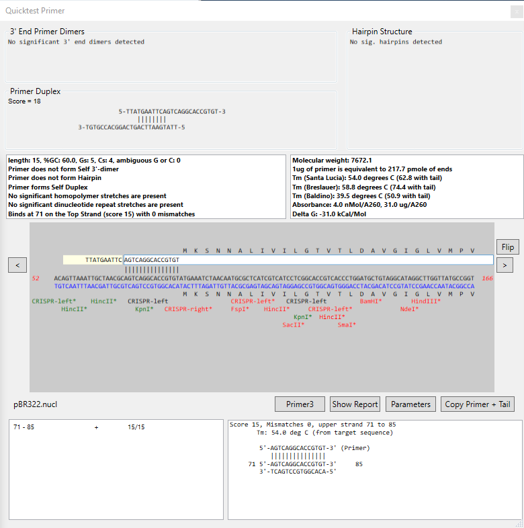Click the left arrow scroll button
Screen dimensions: 524x528
[17, 265]
